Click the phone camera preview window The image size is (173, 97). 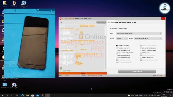(29, 43)
